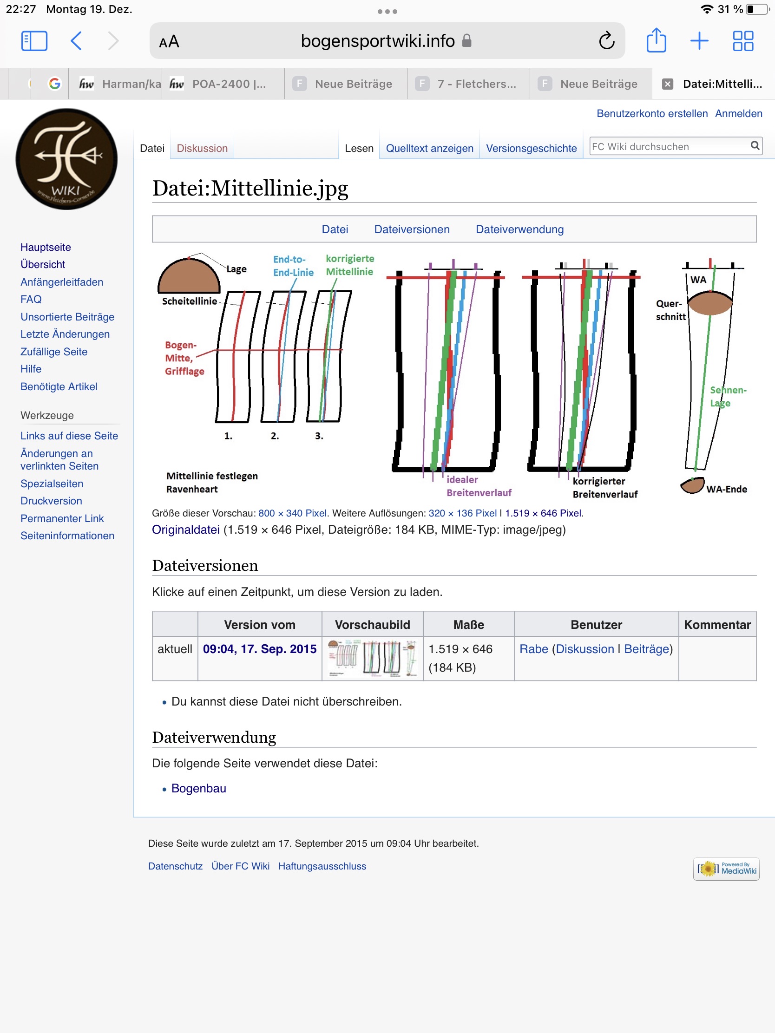Screen dimensions: 775x1033
Task: Open Rabe's Diskussion page
Action: coord(585,649)
